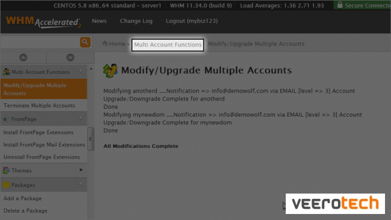Collapse the Multi Account Functions section arrow
This screenshot has height=220, width=391.
pyautogui.click(x=81, y=72)
